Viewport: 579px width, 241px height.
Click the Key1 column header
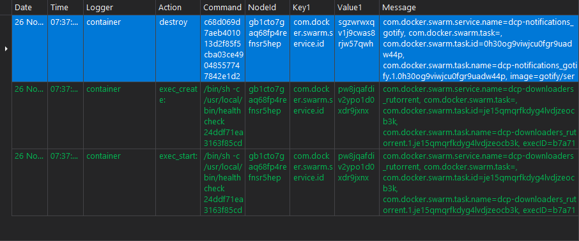[x=312, y=8]
